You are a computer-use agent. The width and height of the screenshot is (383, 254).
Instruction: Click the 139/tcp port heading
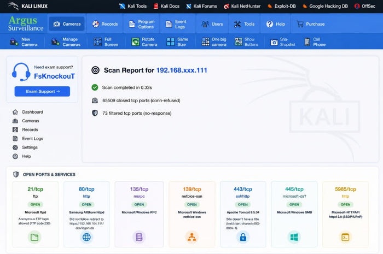coord(191,189)
